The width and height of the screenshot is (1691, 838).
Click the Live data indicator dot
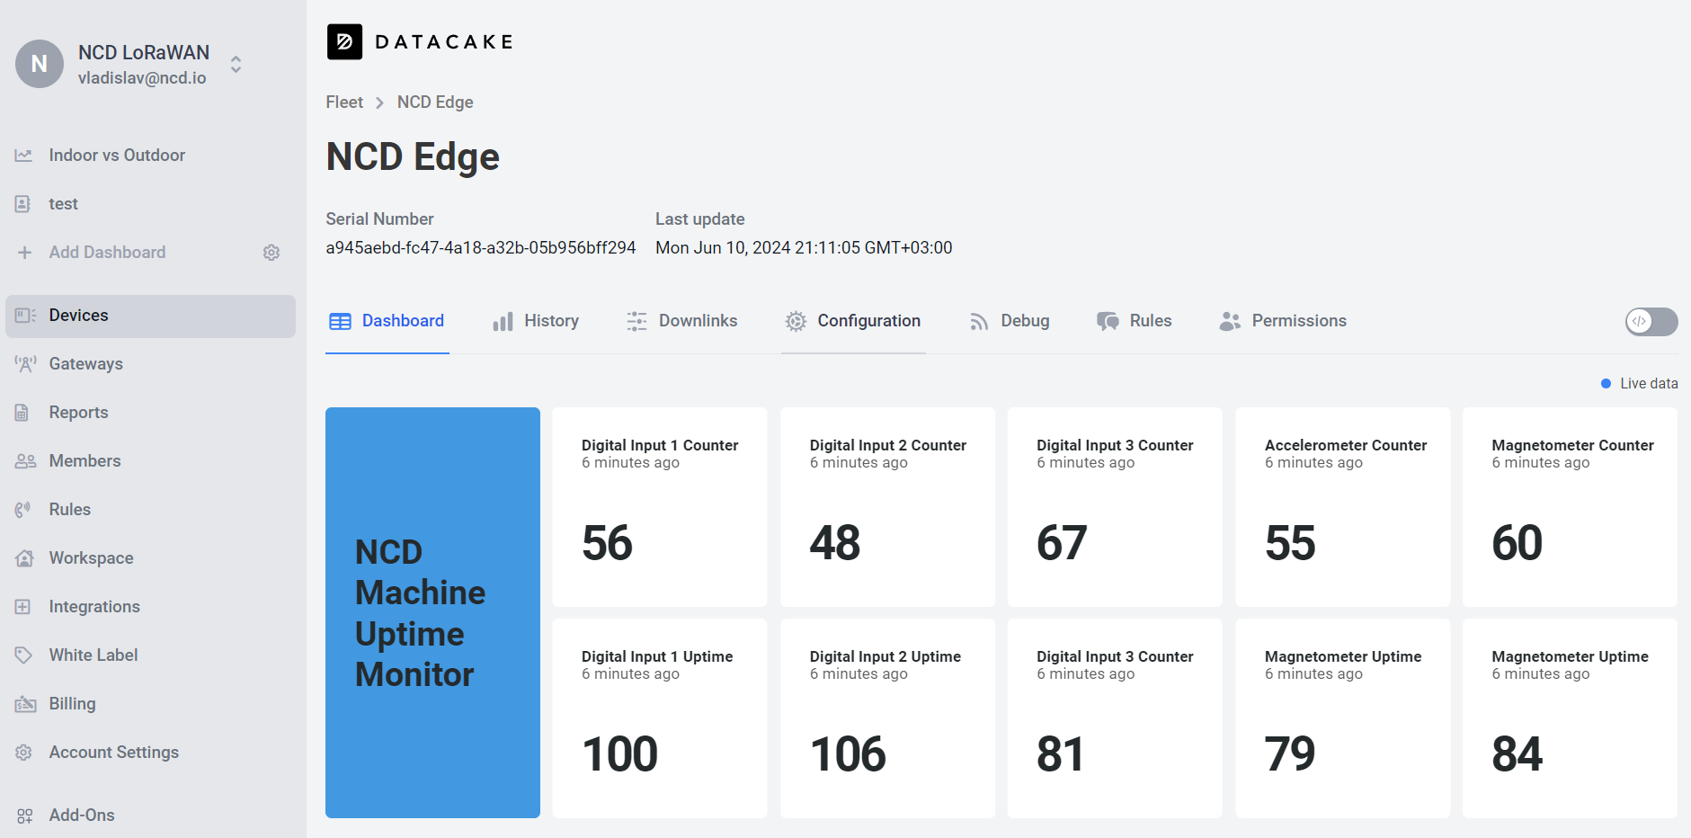pyautogui.click(x=1607, y=383)
